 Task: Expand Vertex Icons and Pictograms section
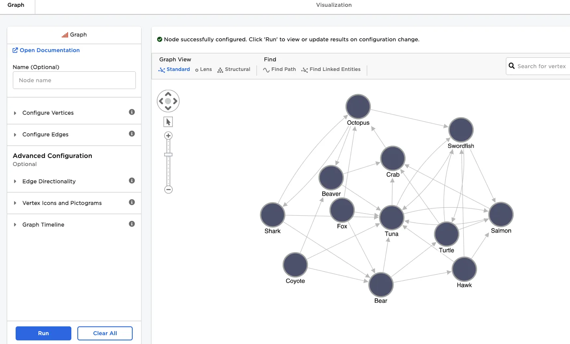point(62,203)
